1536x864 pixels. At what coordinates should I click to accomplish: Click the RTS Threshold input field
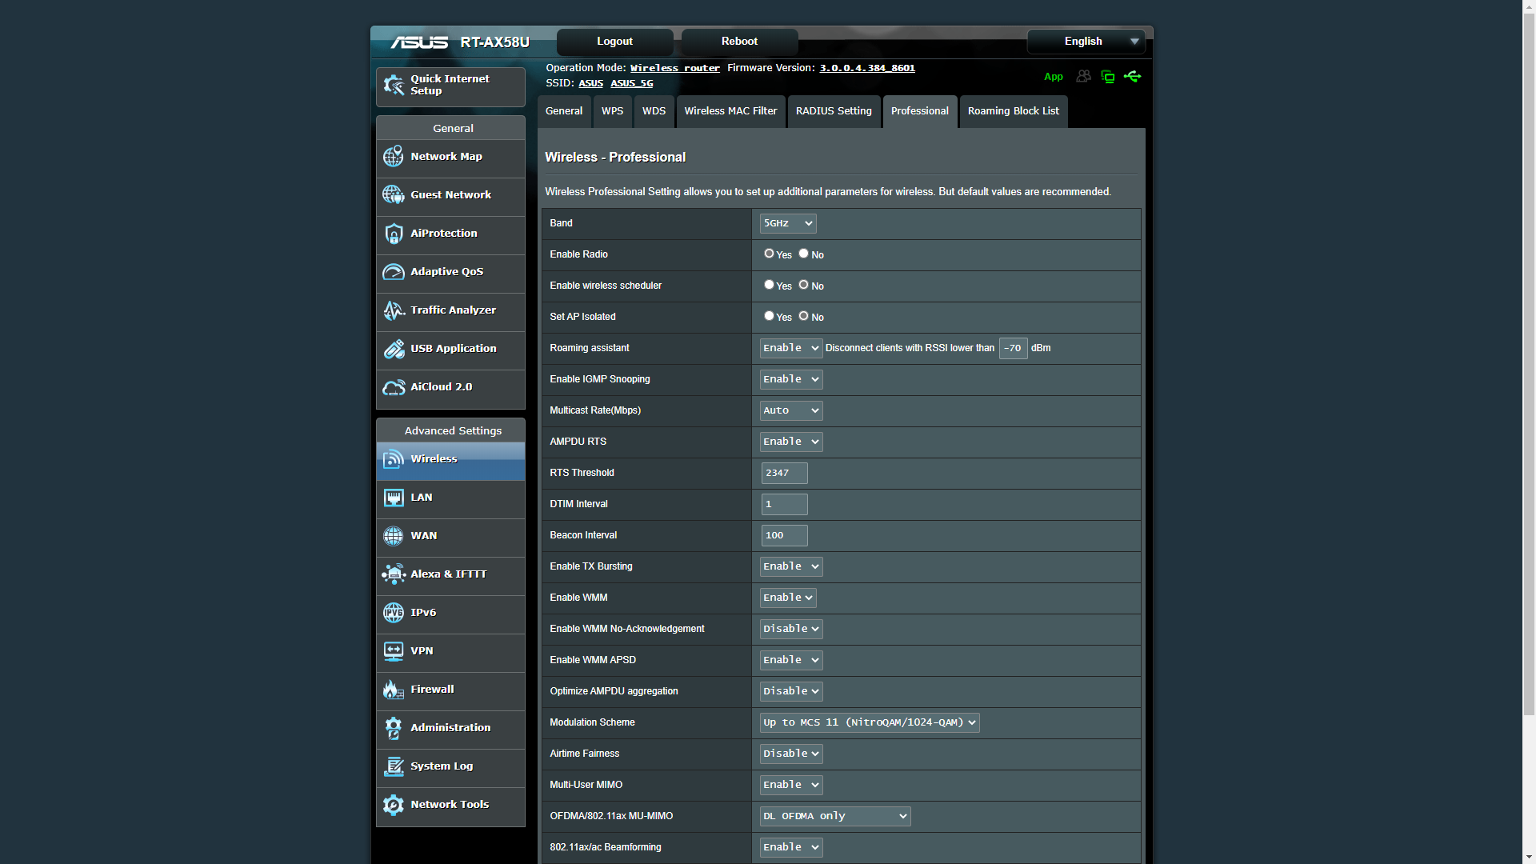tap(784, 473)
